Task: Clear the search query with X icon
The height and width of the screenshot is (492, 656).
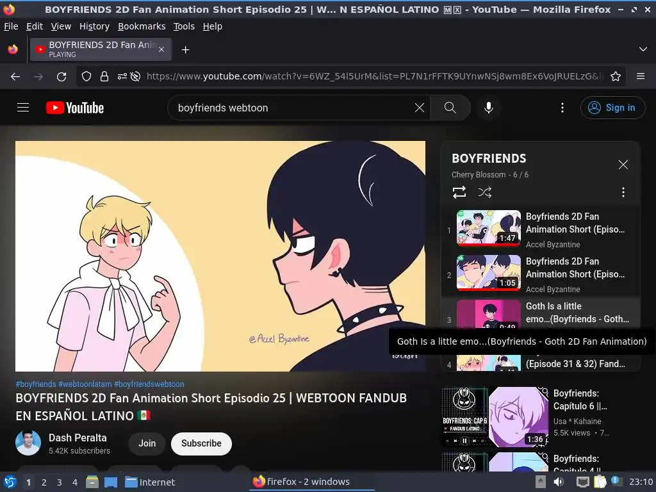Action: coord(419,108)
